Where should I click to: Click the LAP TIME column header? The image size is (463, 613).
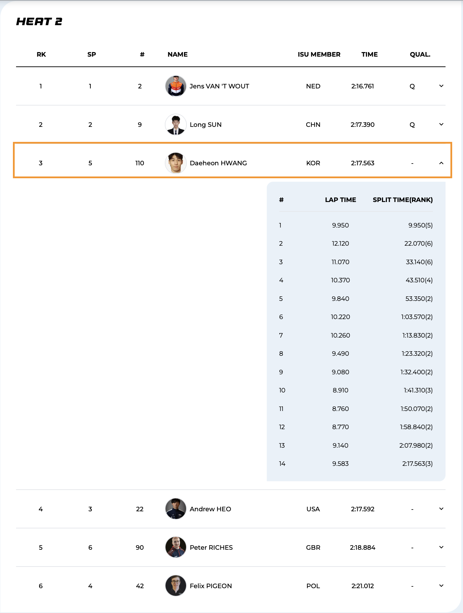point(340,200)
